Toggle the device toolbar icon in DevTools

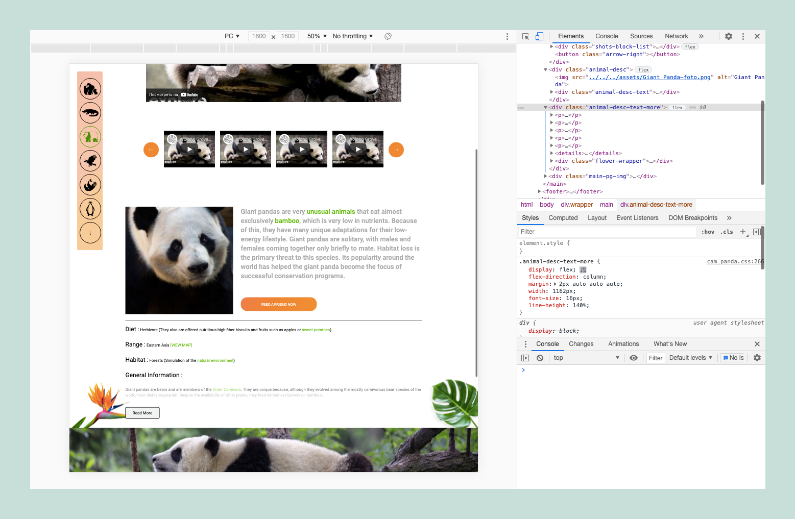[539, 36]
